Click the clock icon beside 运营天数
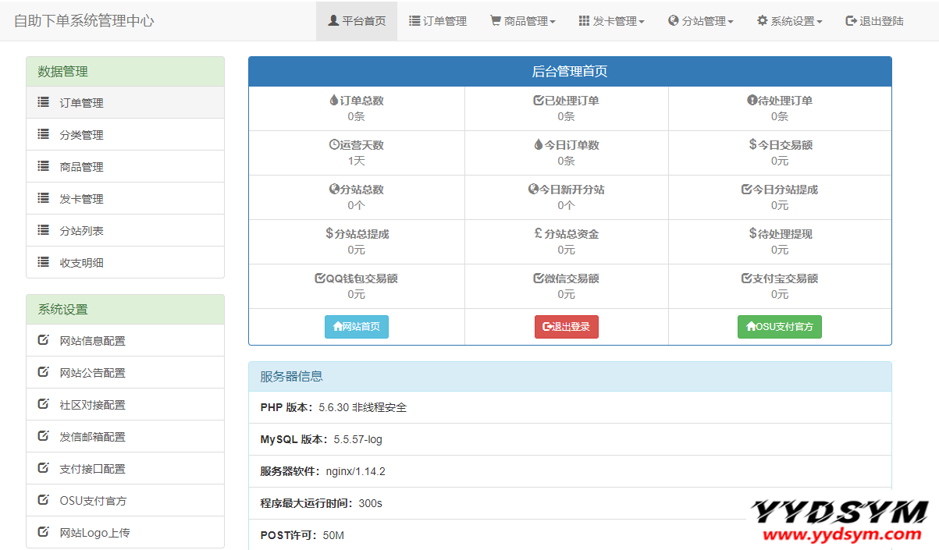The height and width of the screenshot is (550, 939). [334, 145]
